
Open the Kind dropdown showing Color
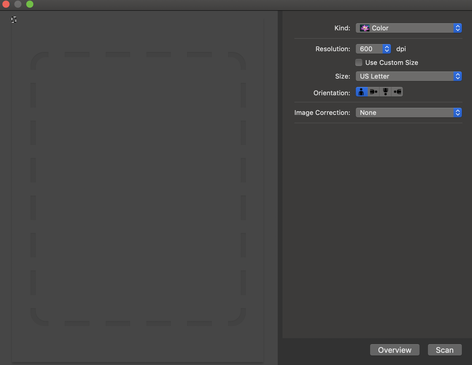[409, 28]
